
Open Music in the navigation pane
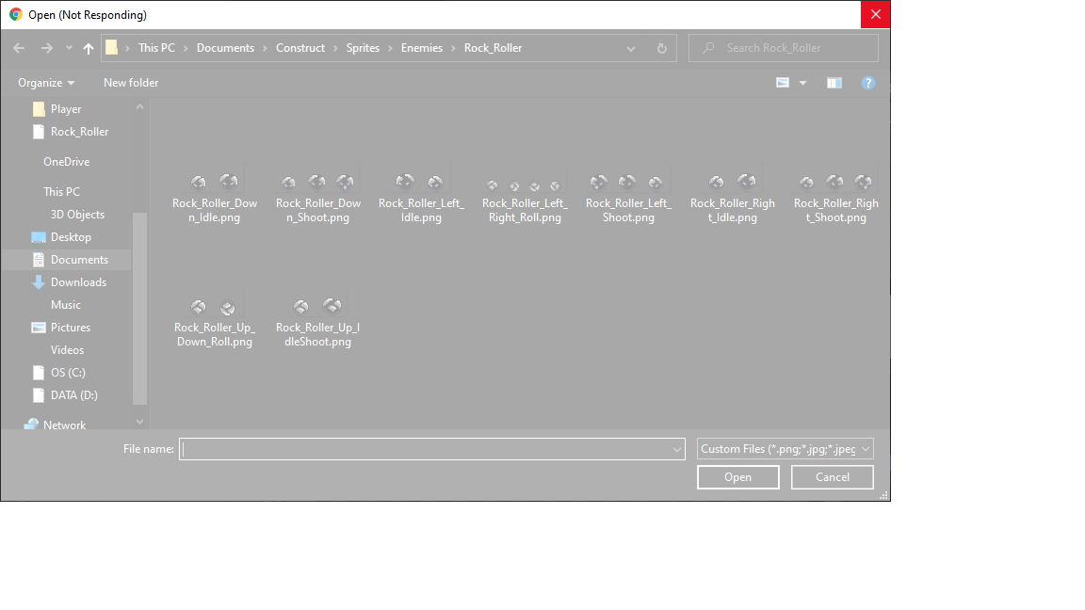(x=66, y=304)
